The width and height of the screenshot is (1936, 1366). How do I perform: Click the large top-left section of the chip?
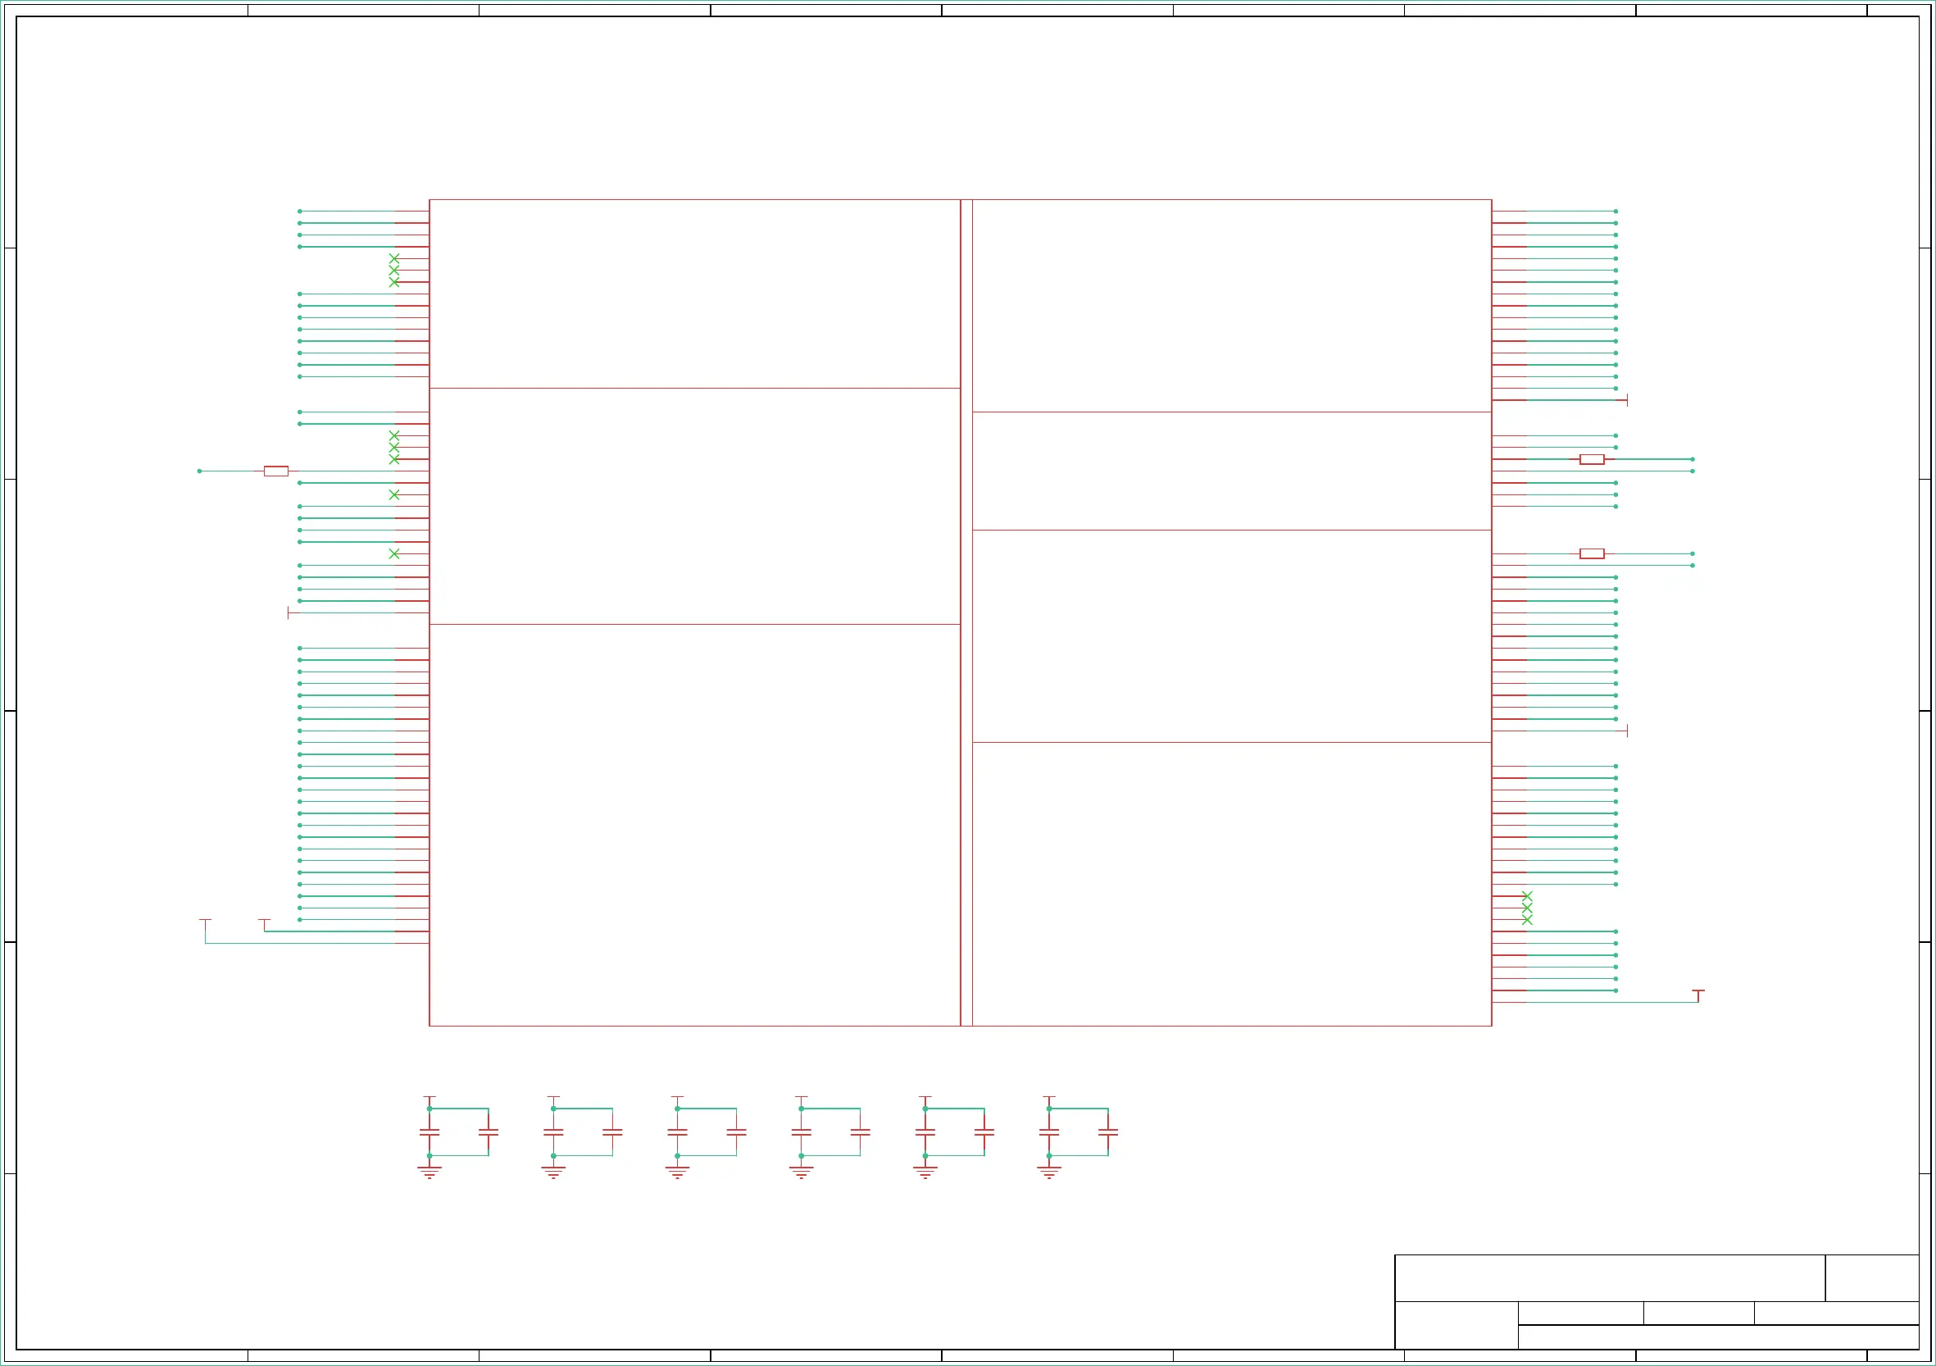click(x=694, y=294)
